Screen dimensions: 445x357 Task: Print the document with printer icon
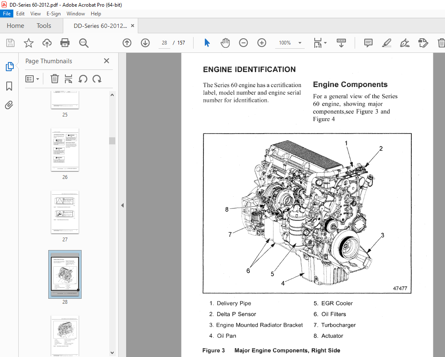65,43
